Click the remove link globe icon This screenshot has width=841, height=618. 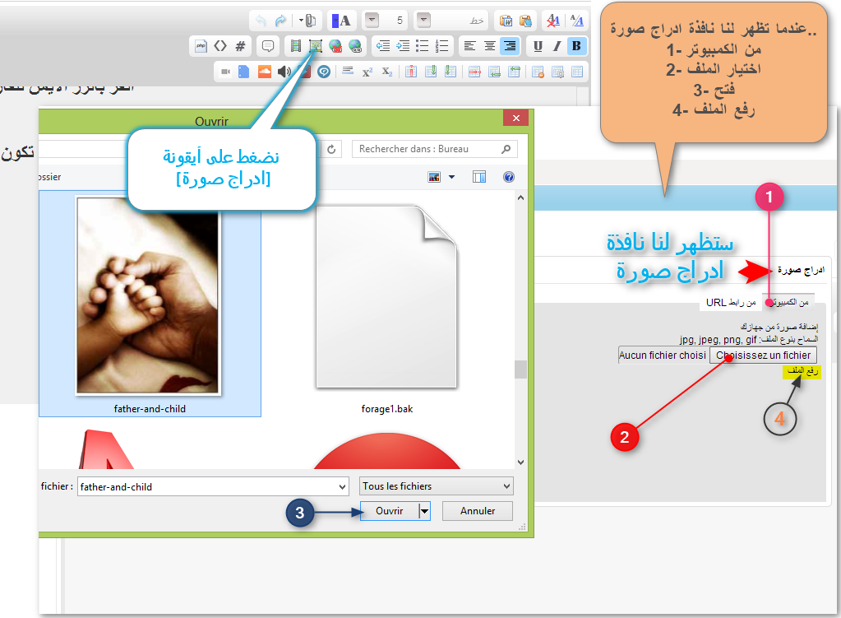tap(335, 46)
